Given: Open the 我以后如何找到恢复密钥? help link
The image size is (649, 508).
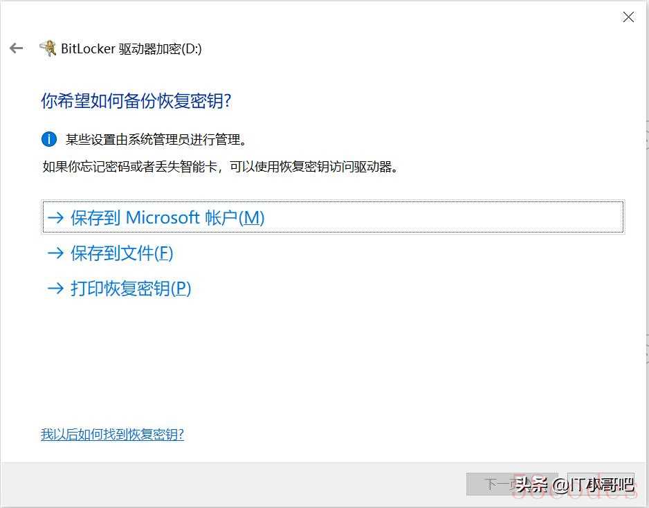Looking at the screenshot, I should 112,435.
